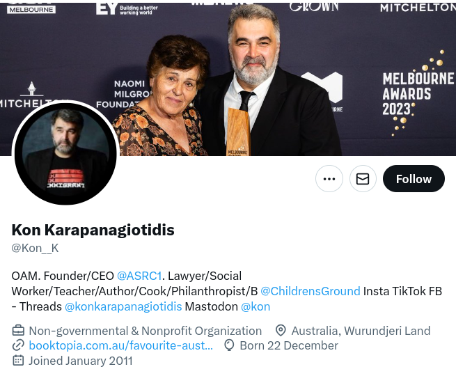Follow Kon Karapanagiotidis

[414, 178]
